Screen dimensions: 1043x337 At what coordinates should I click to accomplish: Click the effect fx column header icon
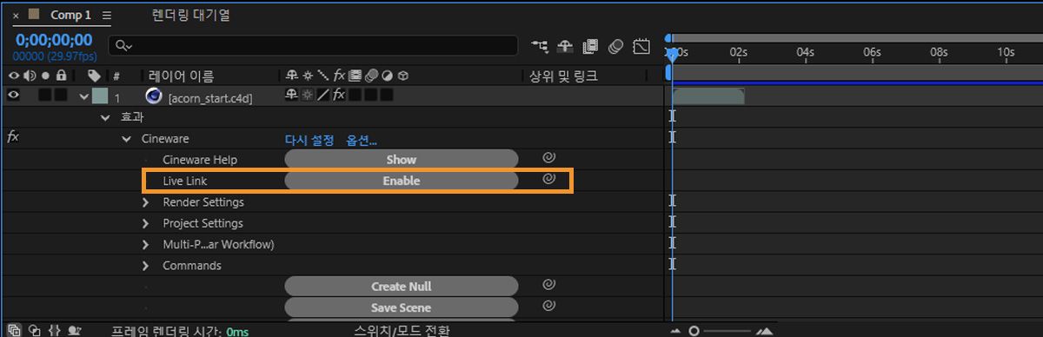(x=340, y=76)
